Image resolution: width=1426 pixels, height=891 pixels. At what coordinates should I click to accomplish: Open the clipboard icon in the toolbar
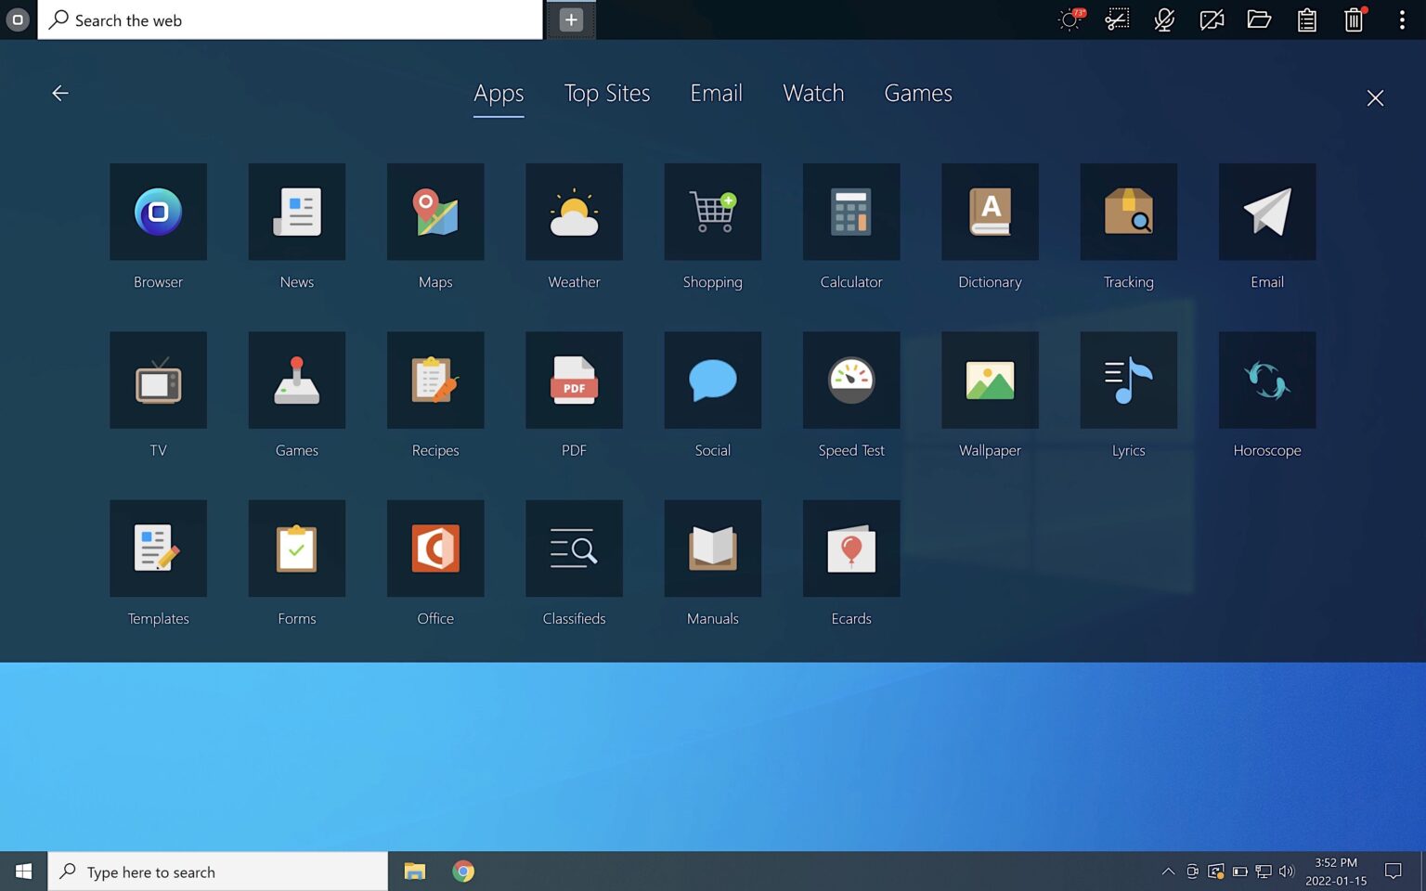(x=1306, y=19)
